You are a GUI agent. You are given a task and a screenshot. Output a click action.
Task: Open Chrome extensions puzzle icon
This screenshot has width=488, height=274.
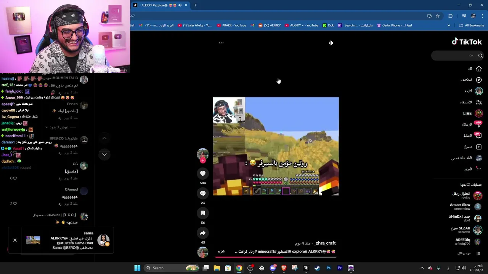pos(450,16)
